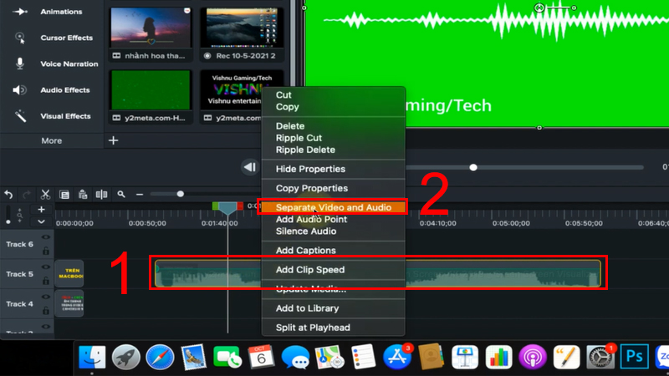669x376 pixels.
Task: Open Launchpad rocket icon
Action: (x=126, y=357)
